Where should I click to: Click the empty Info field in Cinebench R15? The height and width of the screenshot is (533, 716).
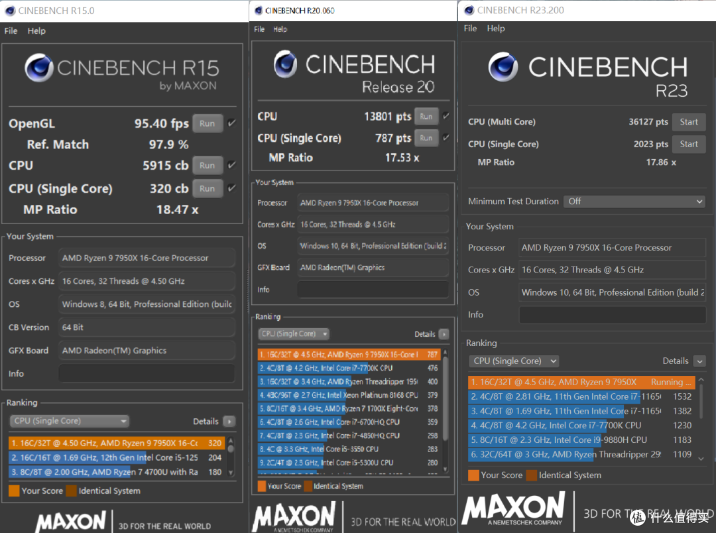tap(147, 374)
